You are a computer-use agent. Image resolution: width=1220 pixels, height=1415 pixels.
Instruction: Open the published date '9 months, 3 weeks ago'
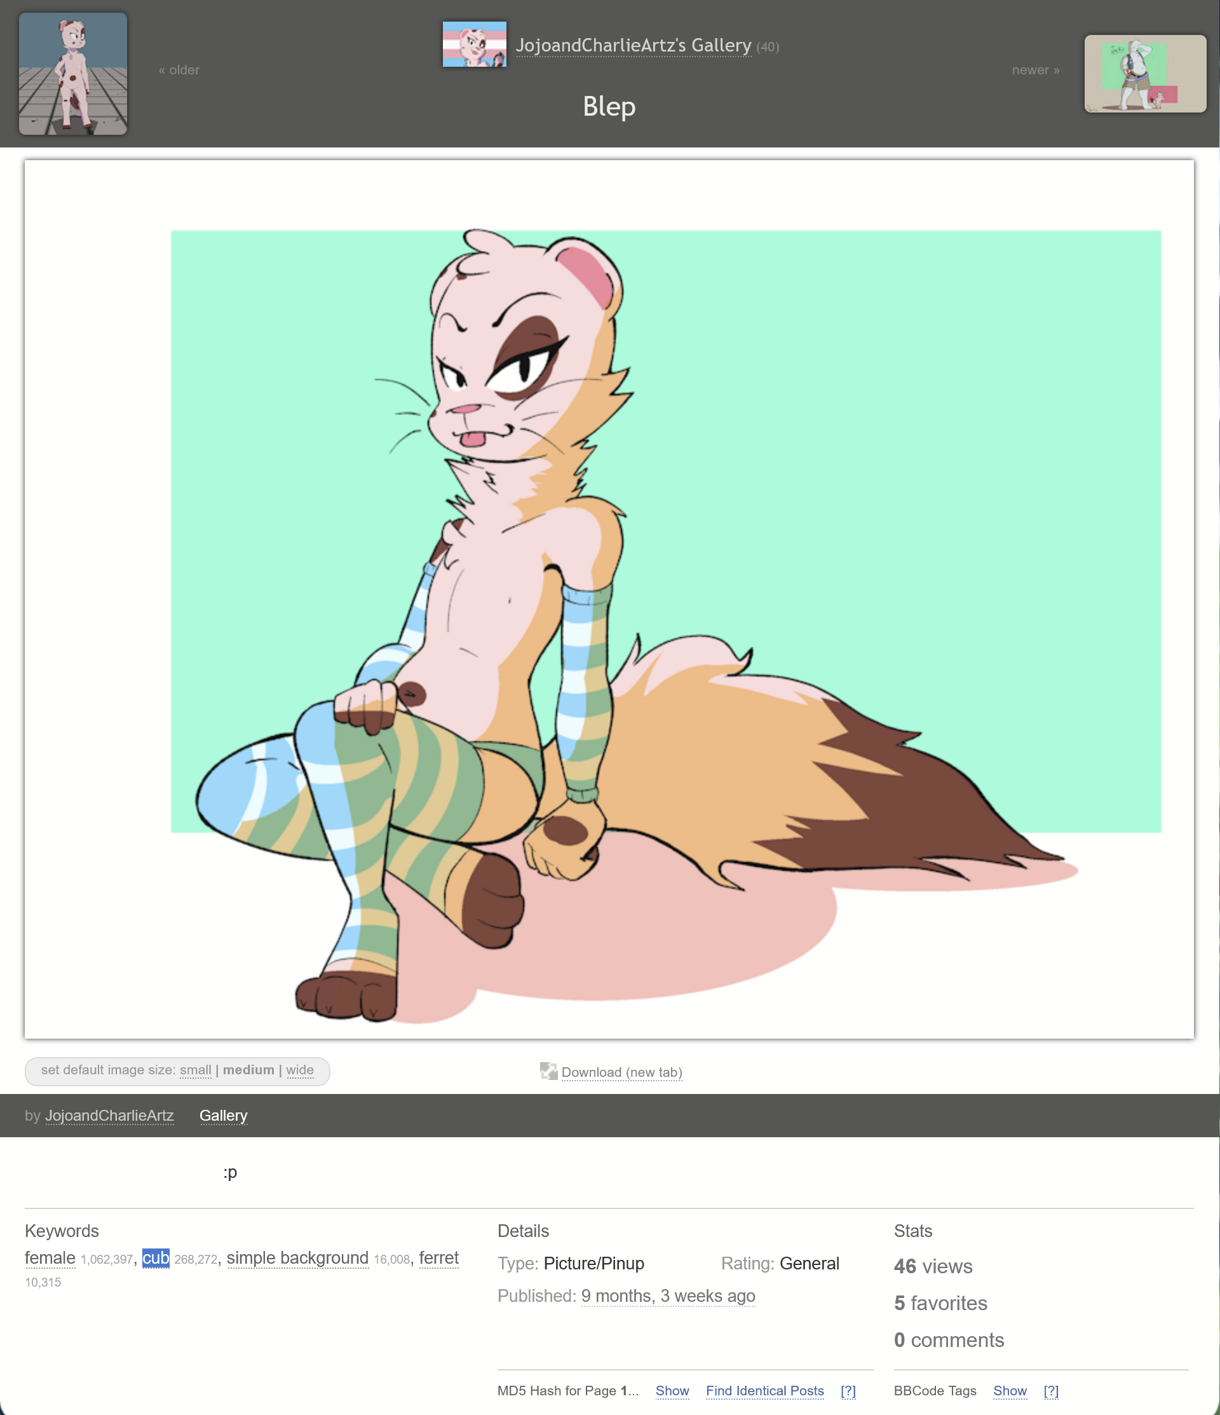[668, 1295]
